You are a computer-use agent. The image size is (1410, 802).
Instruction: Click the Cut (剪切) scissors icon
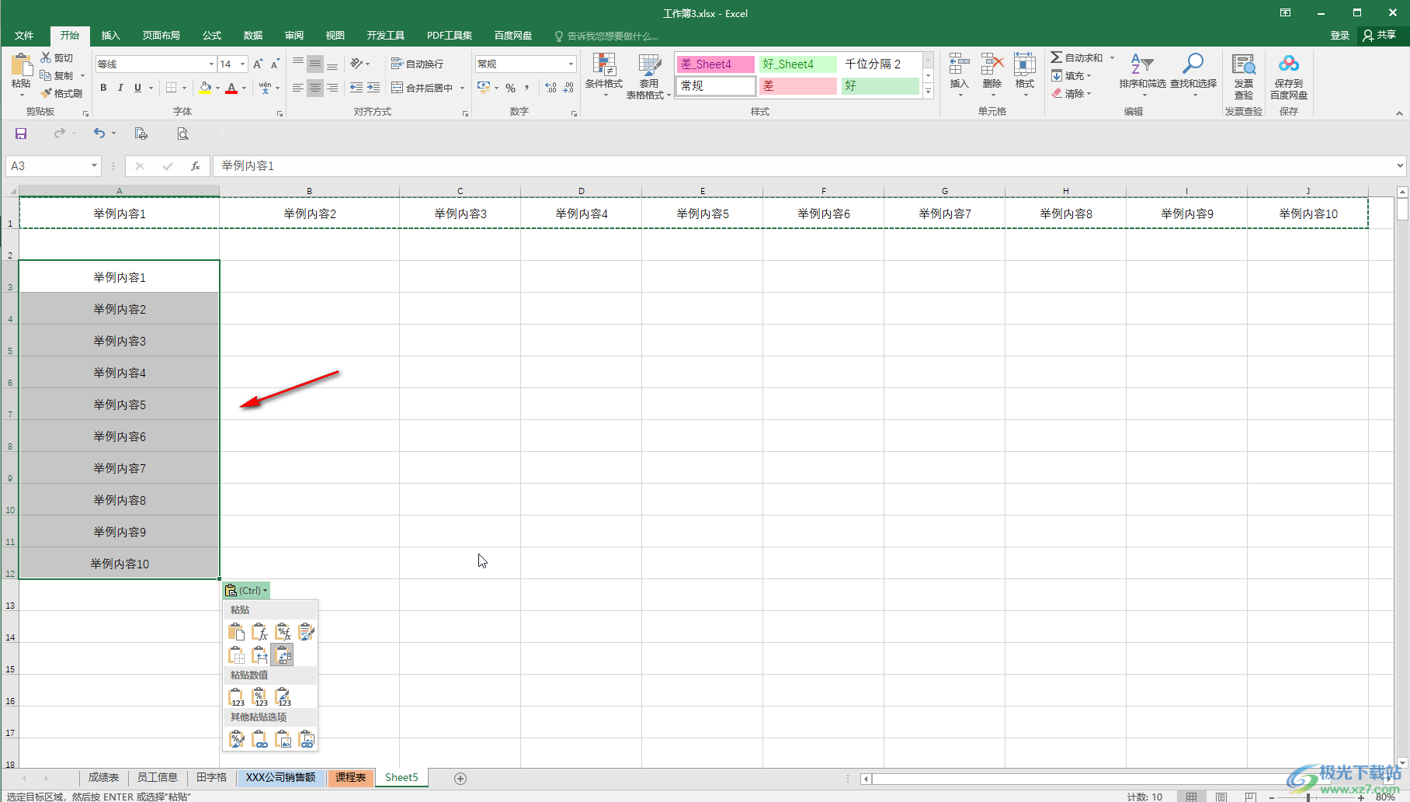click(46, 57)
